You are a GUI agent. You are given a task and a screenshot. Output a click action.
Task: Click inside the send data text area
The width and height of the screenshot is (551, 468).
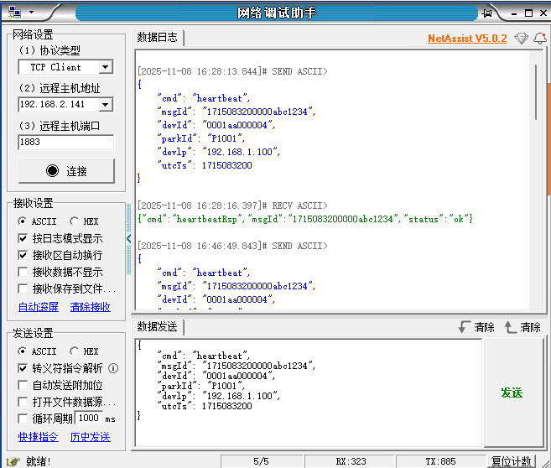(x=308, y=393)
